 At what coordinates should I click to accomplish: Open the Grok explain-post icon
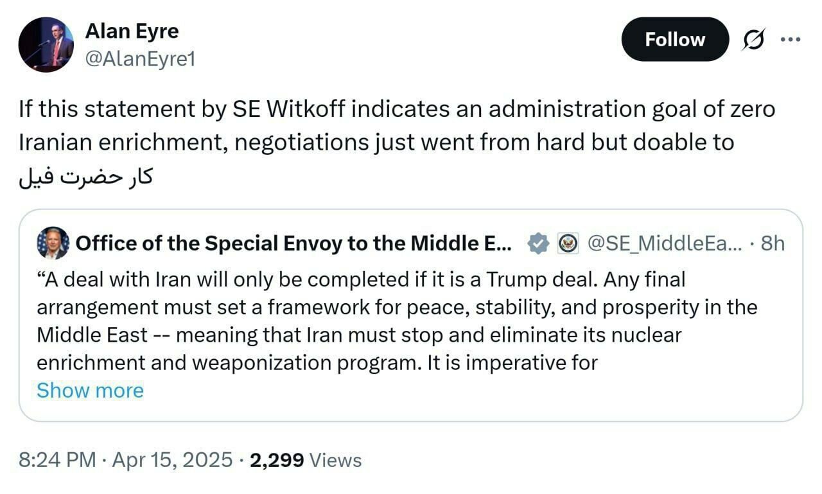[x=753, y=40]
